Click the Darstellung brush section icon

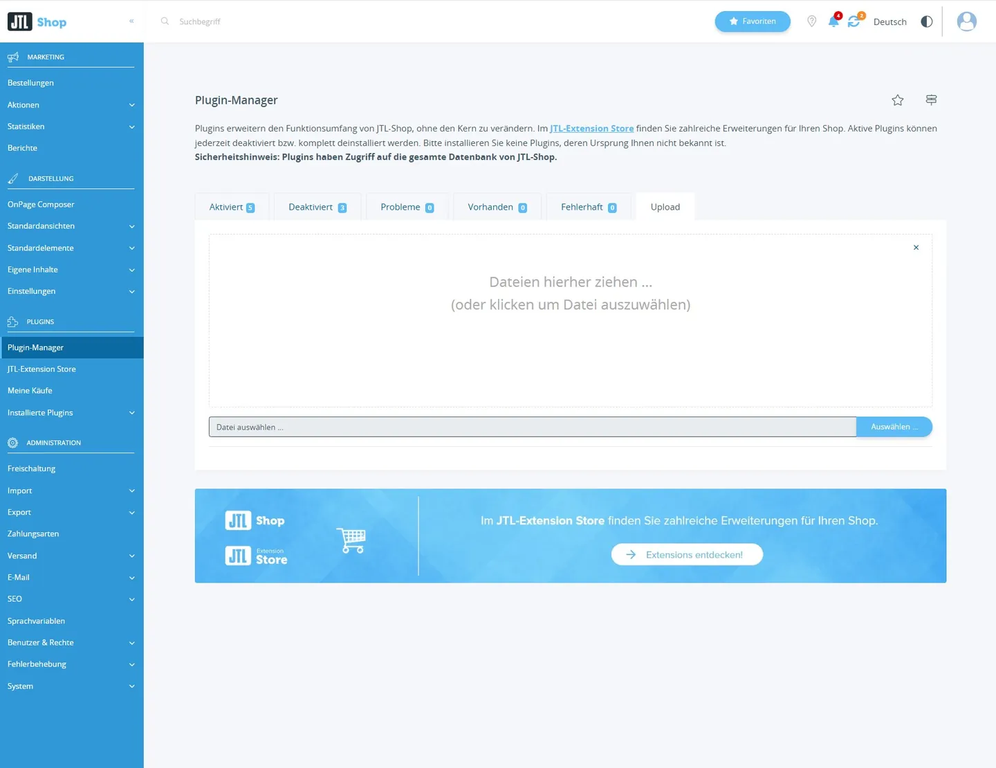pos(13,179)
